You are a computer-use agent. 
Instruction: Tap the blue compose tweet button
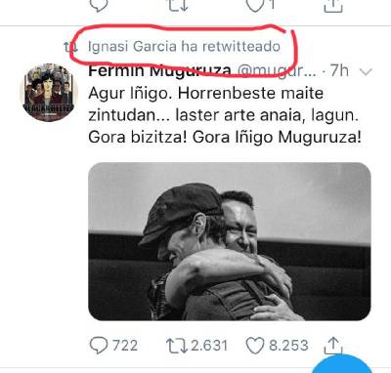[342, 364]
